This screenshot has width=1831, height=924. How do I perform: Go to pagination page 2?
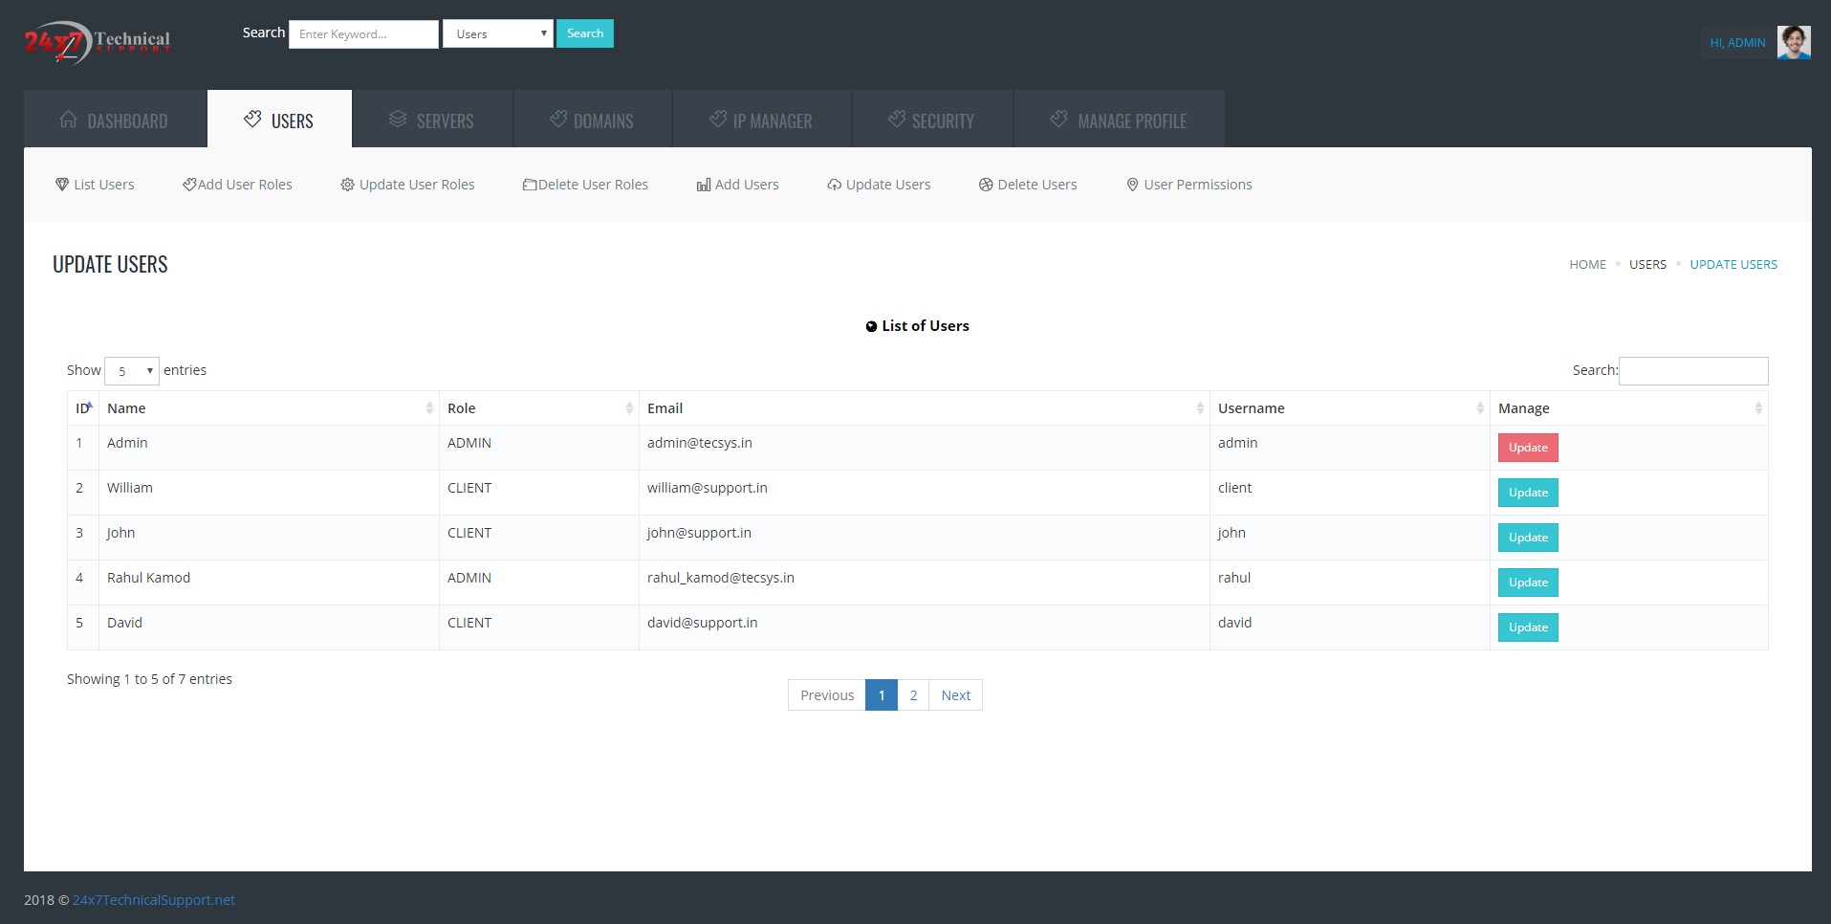(913, 695)
